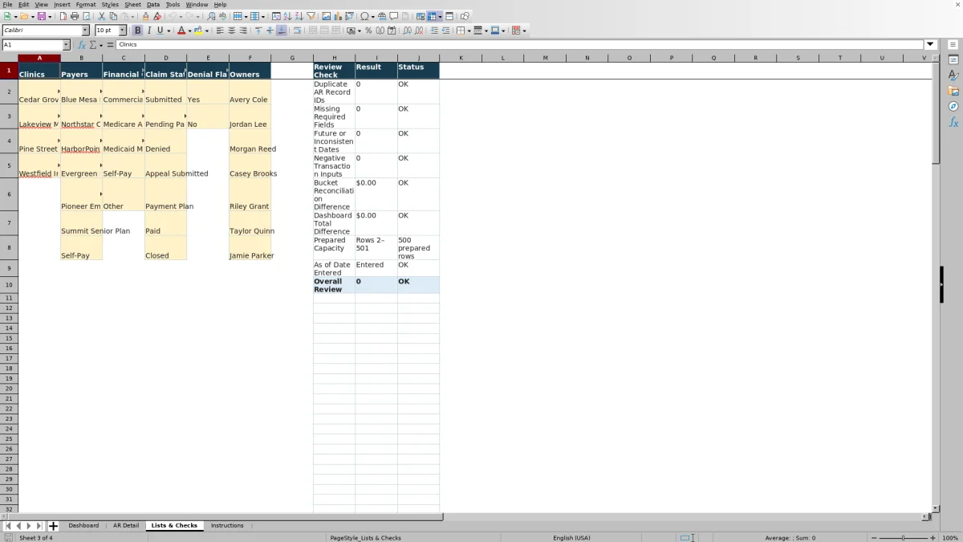The height and width of the screenshot is (542, 963).
Task: Adjust the zoom slider in status bar
Action: tap(903, 538)
